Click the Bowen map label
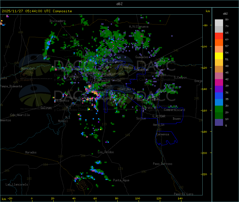The width and height of the screenshot is (239, 202). point(177,119)
